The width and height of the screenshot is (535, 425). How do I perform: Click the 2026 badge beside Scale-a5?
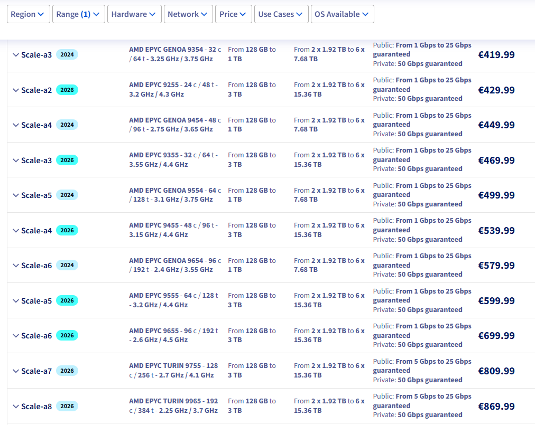tap(67, 301)
